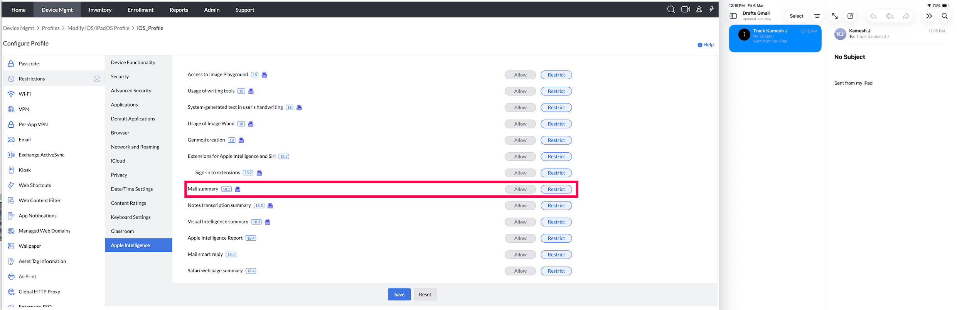This screenshot has width=957, height=310.
Task: Open the Enrollment top tab
Action: 140,10
